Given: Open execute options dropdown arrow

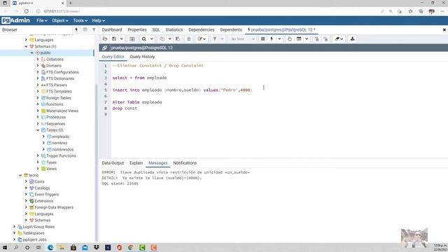Looking at the screenshot, I should (x=279, y=39).
